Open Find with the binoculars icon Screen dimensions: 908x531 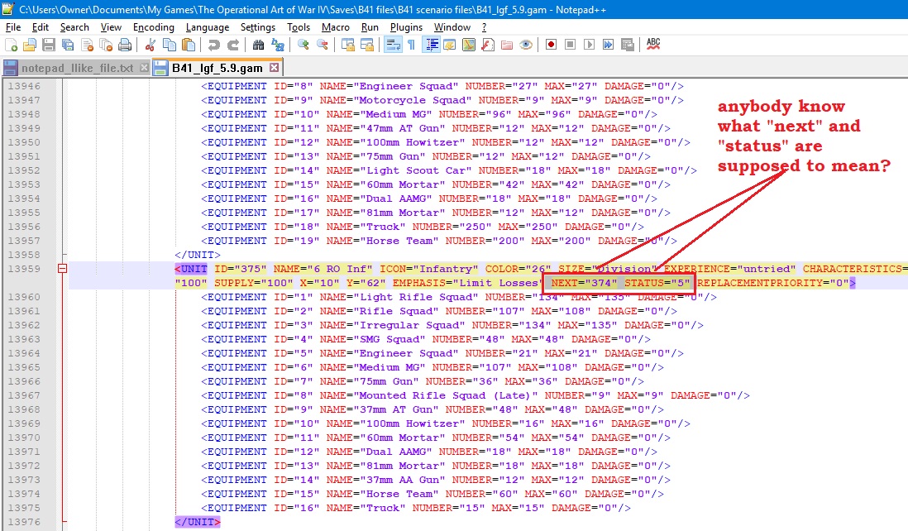pos(258,45)
